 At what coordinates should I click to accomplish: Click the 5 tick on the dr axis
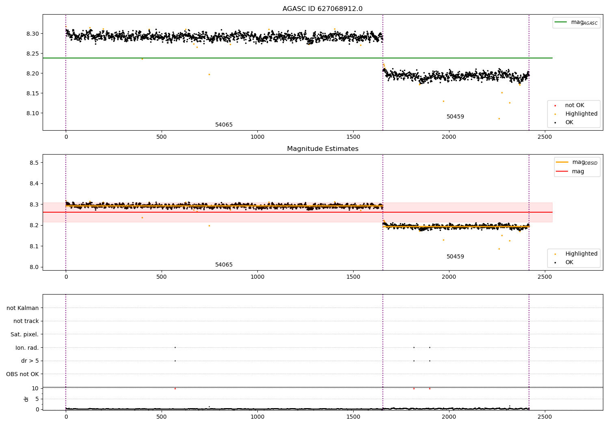coord(37,399)
